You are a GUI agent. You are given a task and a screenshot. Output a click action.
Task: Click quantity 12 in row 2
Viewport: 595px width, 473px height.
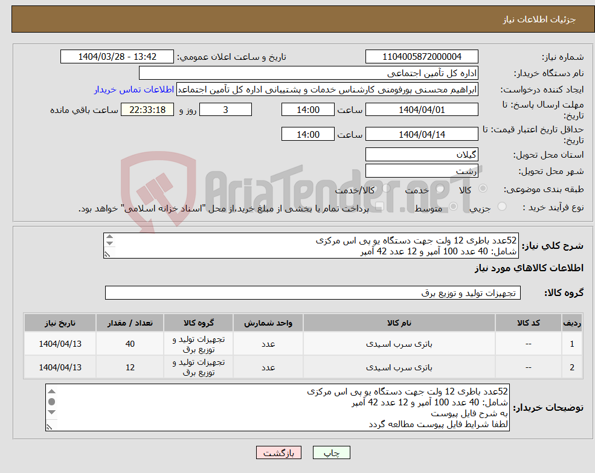130,367
